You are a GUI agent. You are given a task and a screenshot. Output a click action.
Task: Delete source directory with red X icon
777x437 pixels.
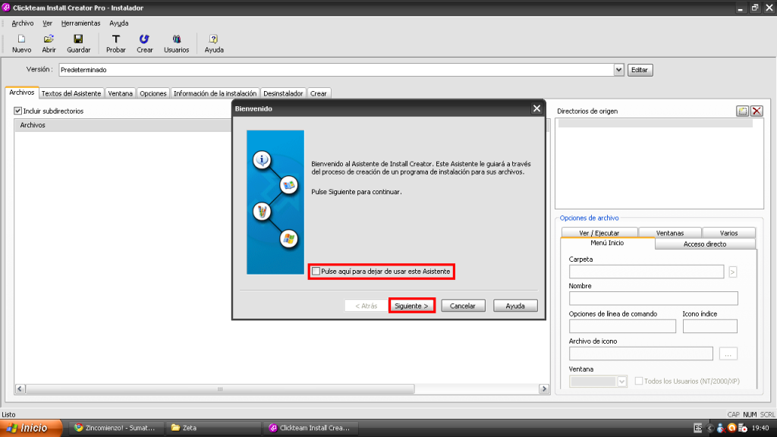[x=757, y=111]
